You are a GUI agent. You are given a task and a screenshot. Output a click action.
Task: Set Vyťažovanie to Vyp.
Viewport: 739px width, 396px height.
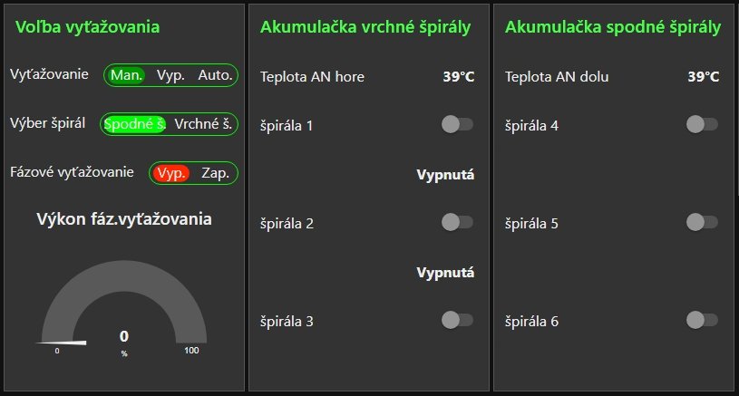coord(171,75)
